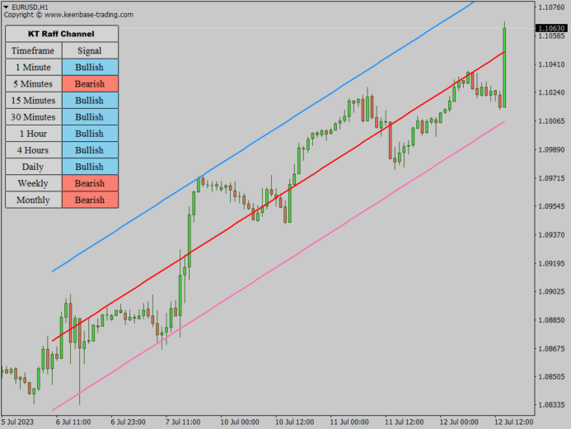
Task: Click the 1.08850 price axis label
Action: click(x=551, y=320)
